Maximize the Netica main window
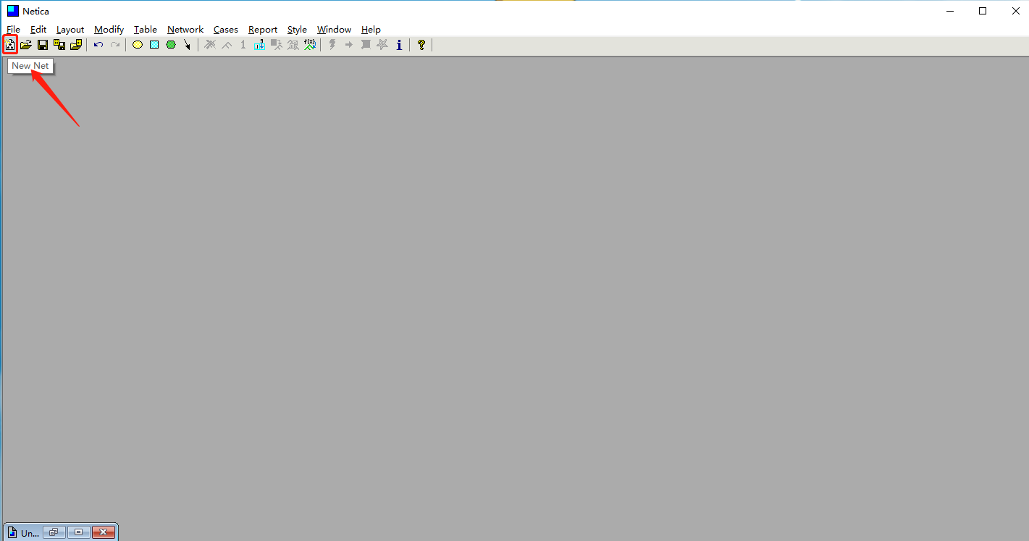 coord(983,11)
